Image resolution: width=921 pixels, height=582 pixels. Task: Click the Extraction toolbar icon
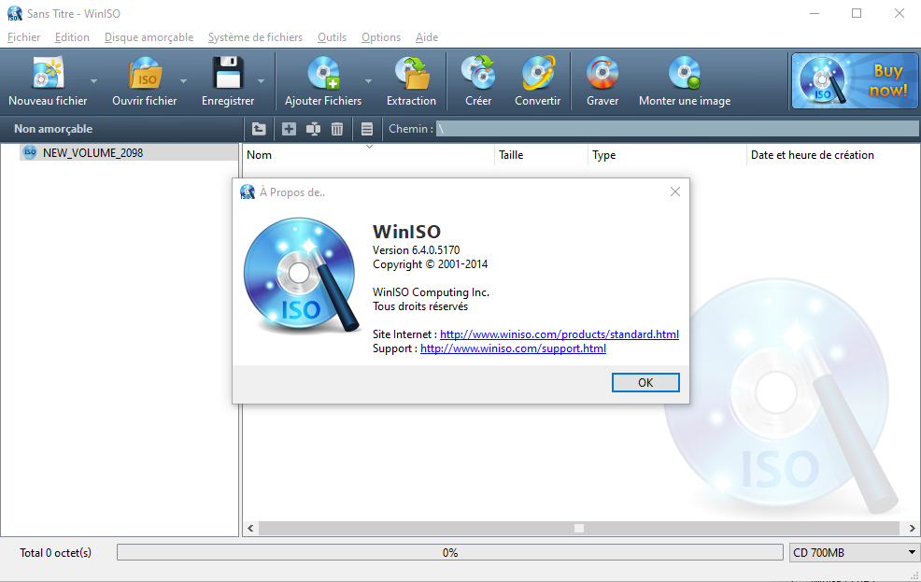pos(412,74)
